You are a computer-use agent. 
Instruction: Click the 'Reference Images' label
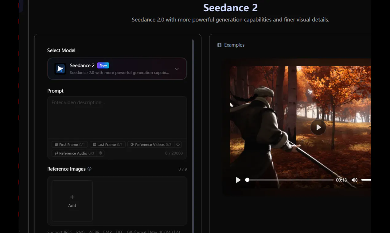(x=66, y=169)
